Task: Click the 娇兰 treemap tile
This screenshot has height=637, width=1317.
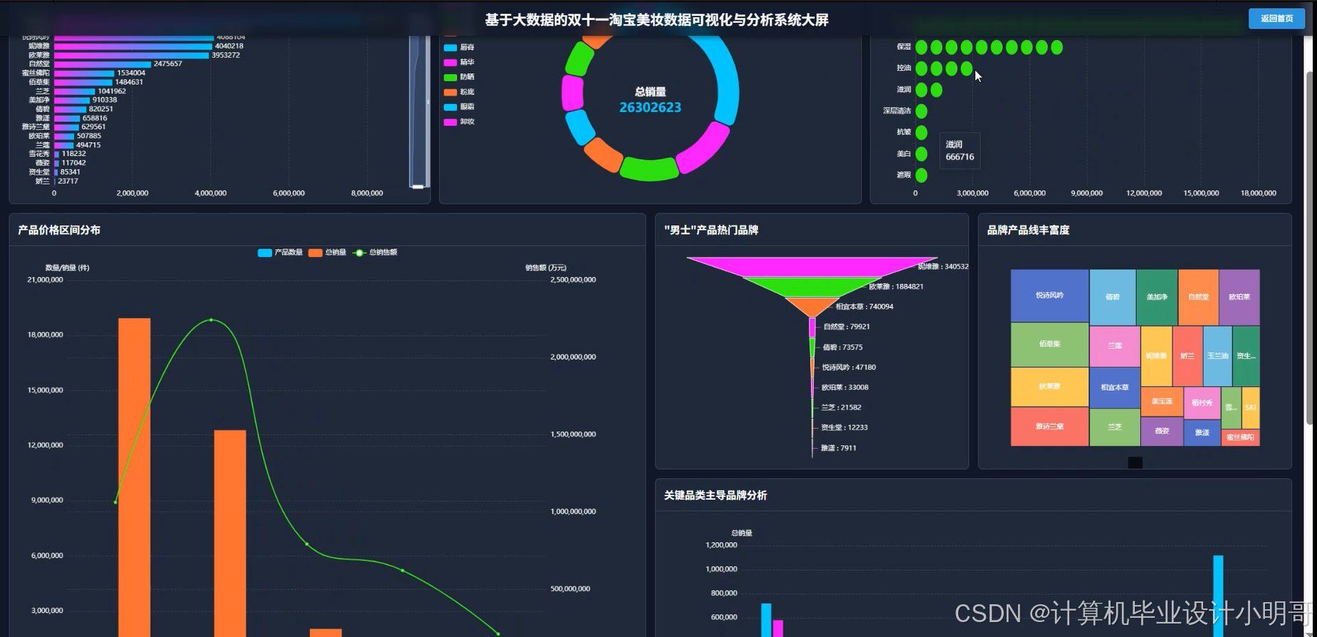Action: [x=1187, y=356]
